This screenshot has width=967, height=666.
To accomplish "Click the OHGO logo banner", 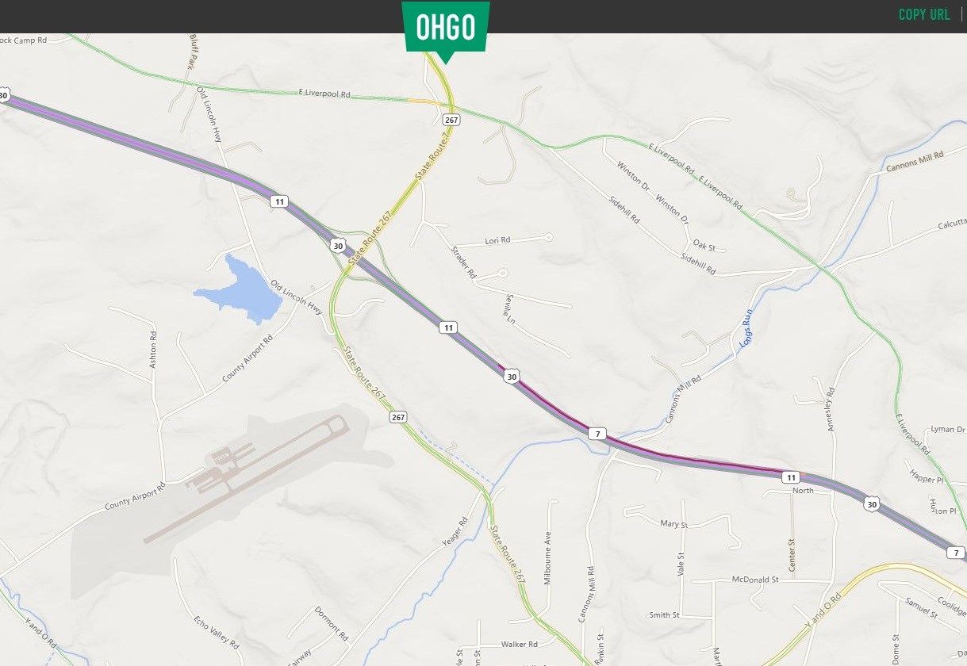I will [445, 29].
